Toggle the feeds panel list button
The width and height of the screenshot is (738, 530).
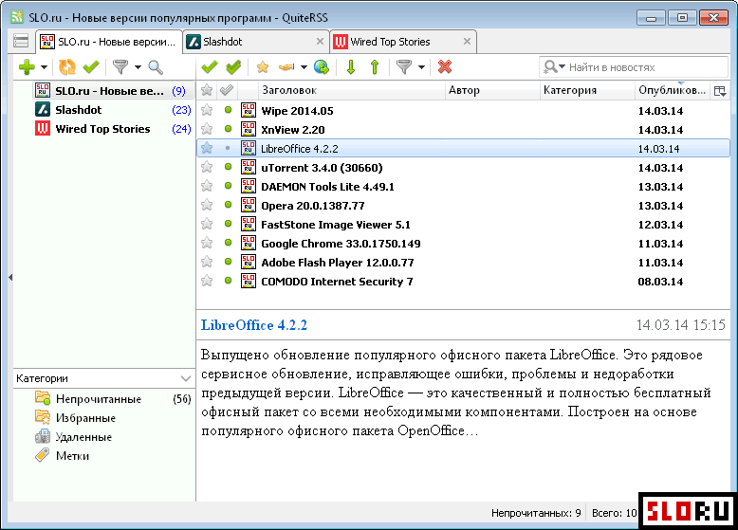tap(21, 41)
